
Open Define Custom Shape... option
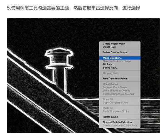click(x=116, y=52)
